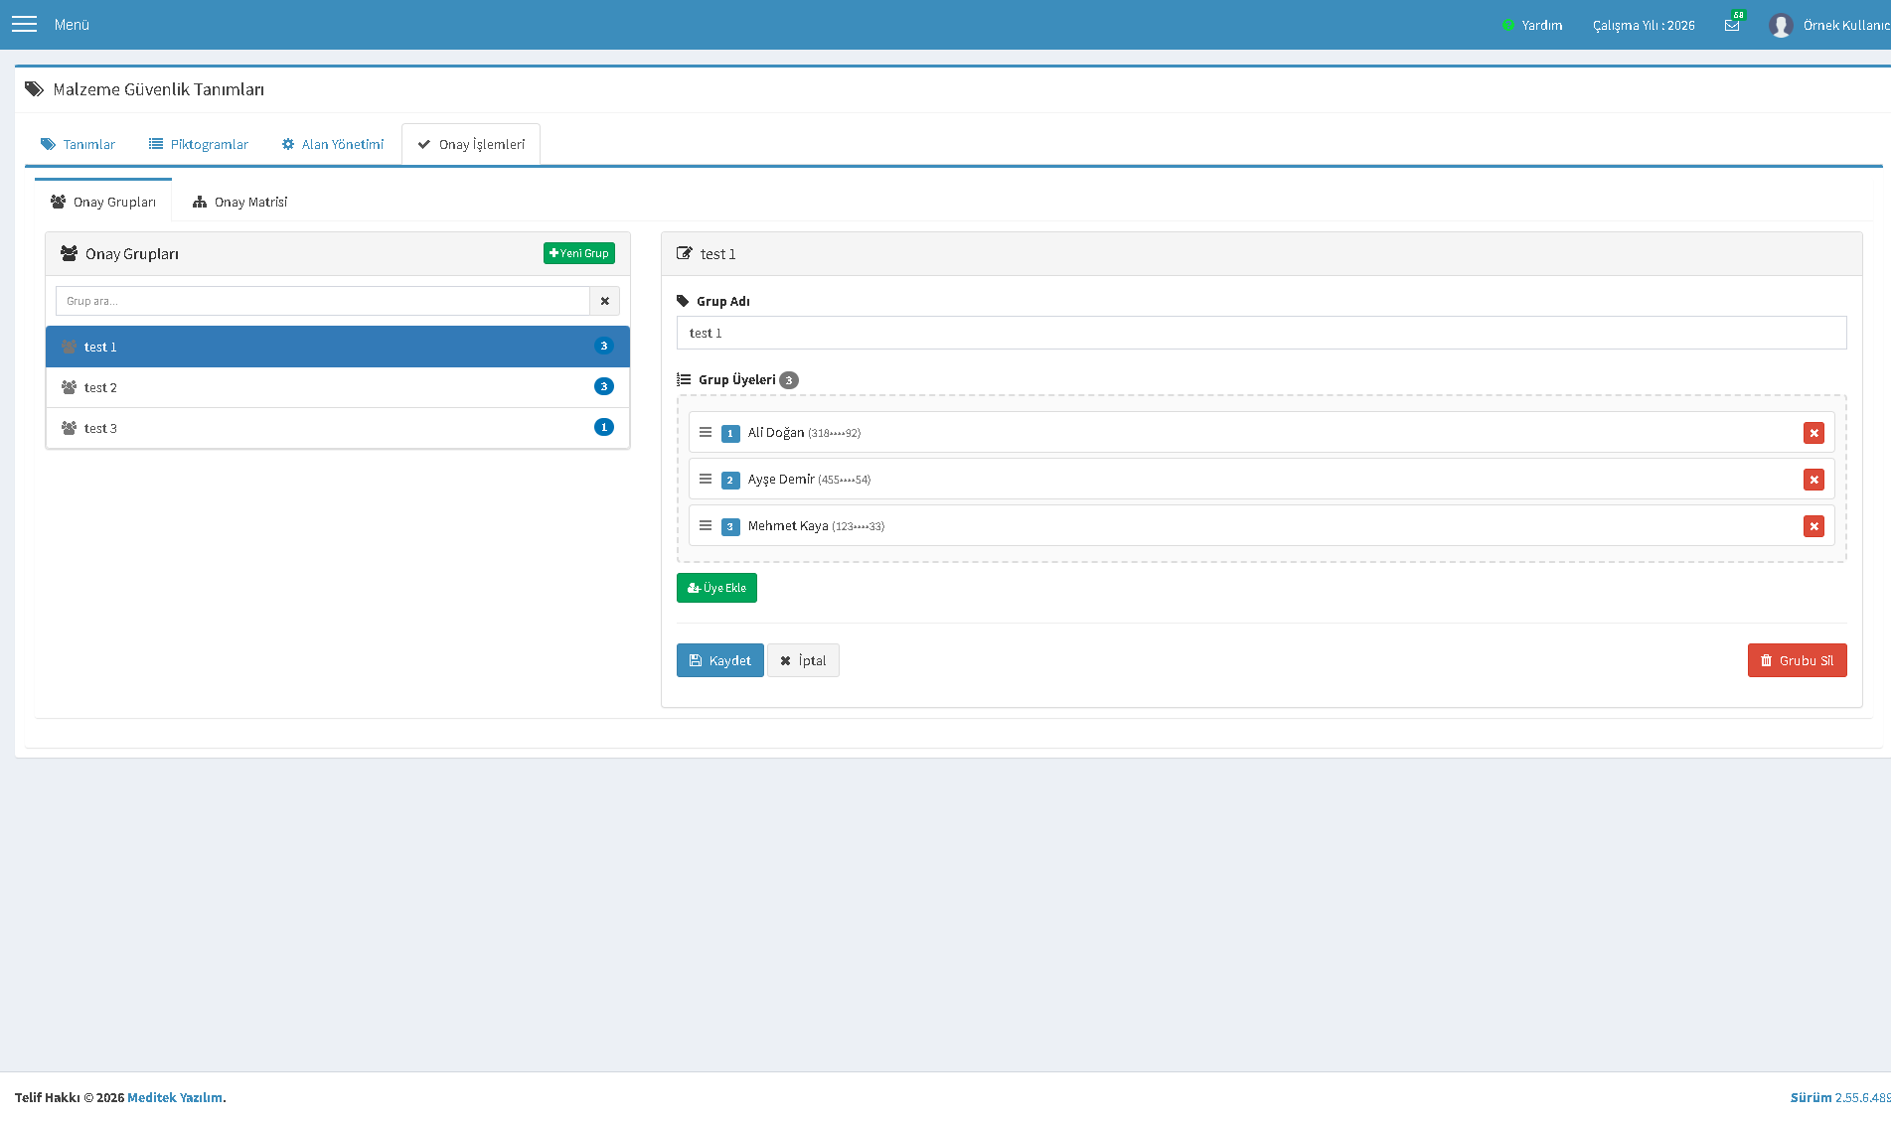The height and width of the screenshot is (1122, 1891).
Task: Select the Onay İşlemleri tab
Action: pos(471,144)
